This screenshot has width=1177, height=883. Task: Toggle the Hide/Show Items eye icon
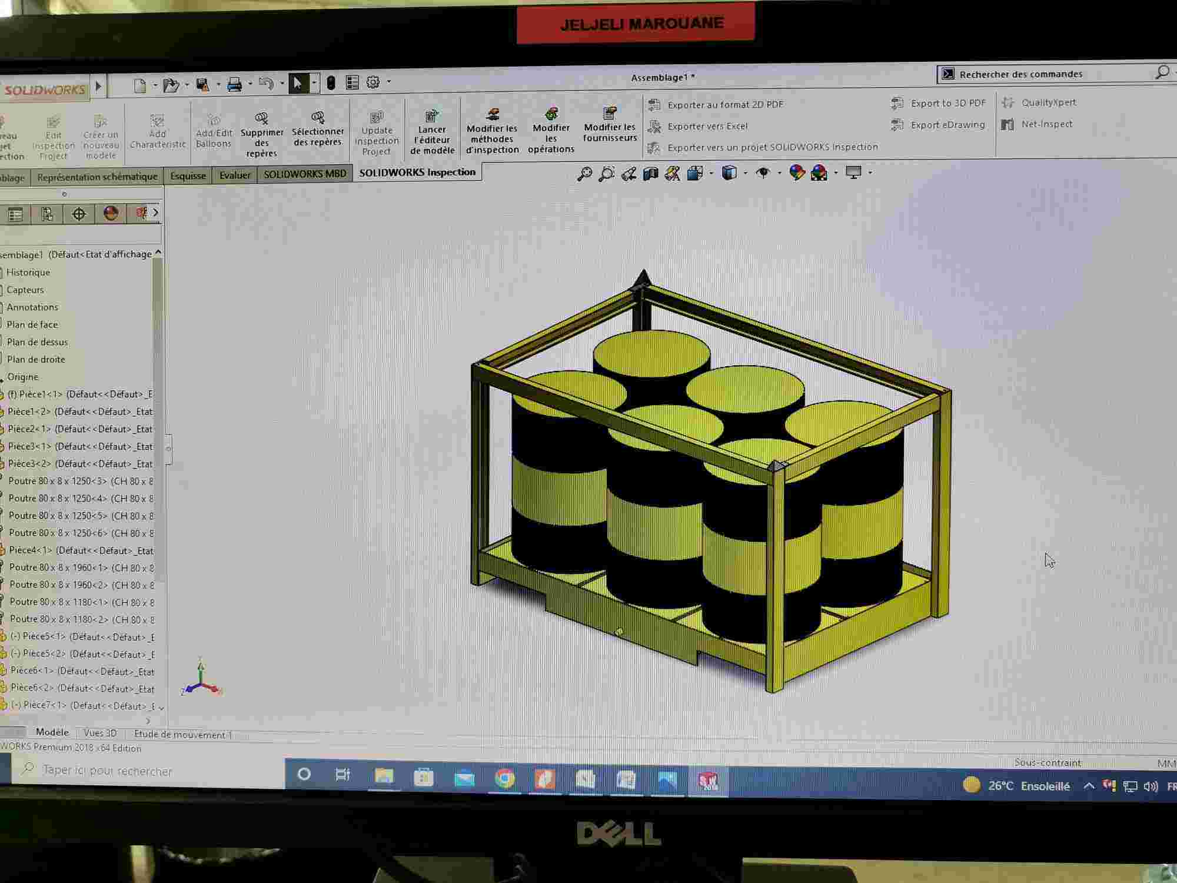coord(763,172)
